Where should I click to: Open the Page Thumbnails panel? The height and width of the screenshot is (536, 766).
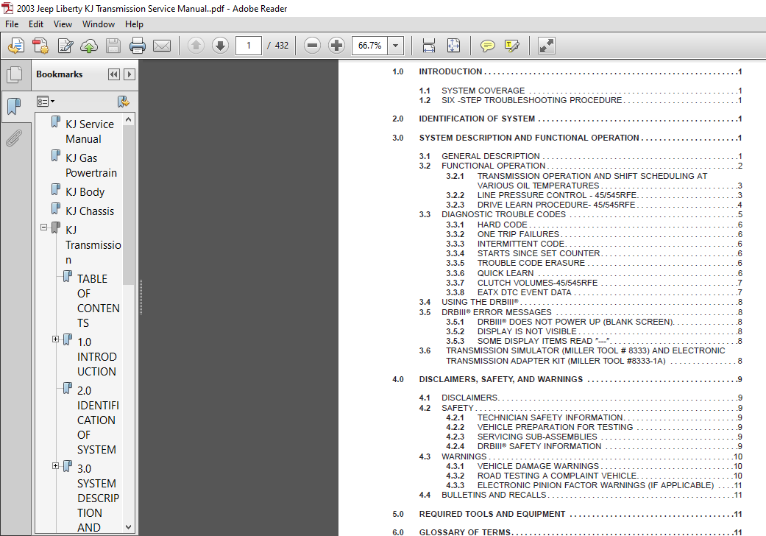pos(15,74)
